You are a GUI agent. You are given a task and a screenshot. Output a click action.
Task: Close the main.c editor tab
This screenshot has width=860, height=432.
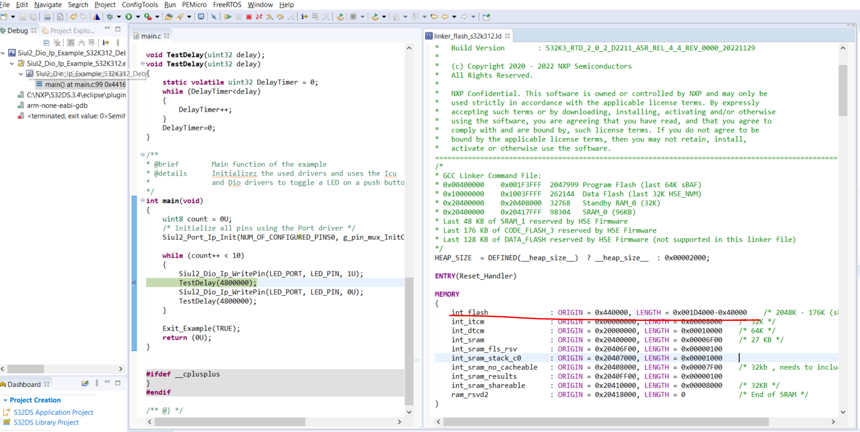pyautogui.click(x=167, y=36)
